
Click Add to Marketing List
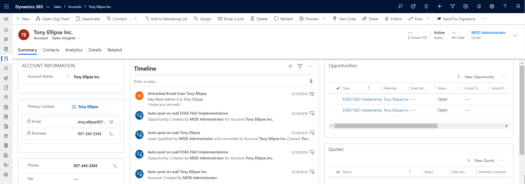(166, 19)
